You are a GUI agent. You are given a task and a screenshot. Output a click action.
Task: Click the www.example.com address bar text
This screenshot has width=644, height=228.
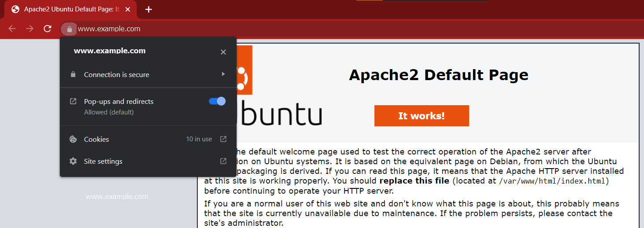[x=109, y=29]
